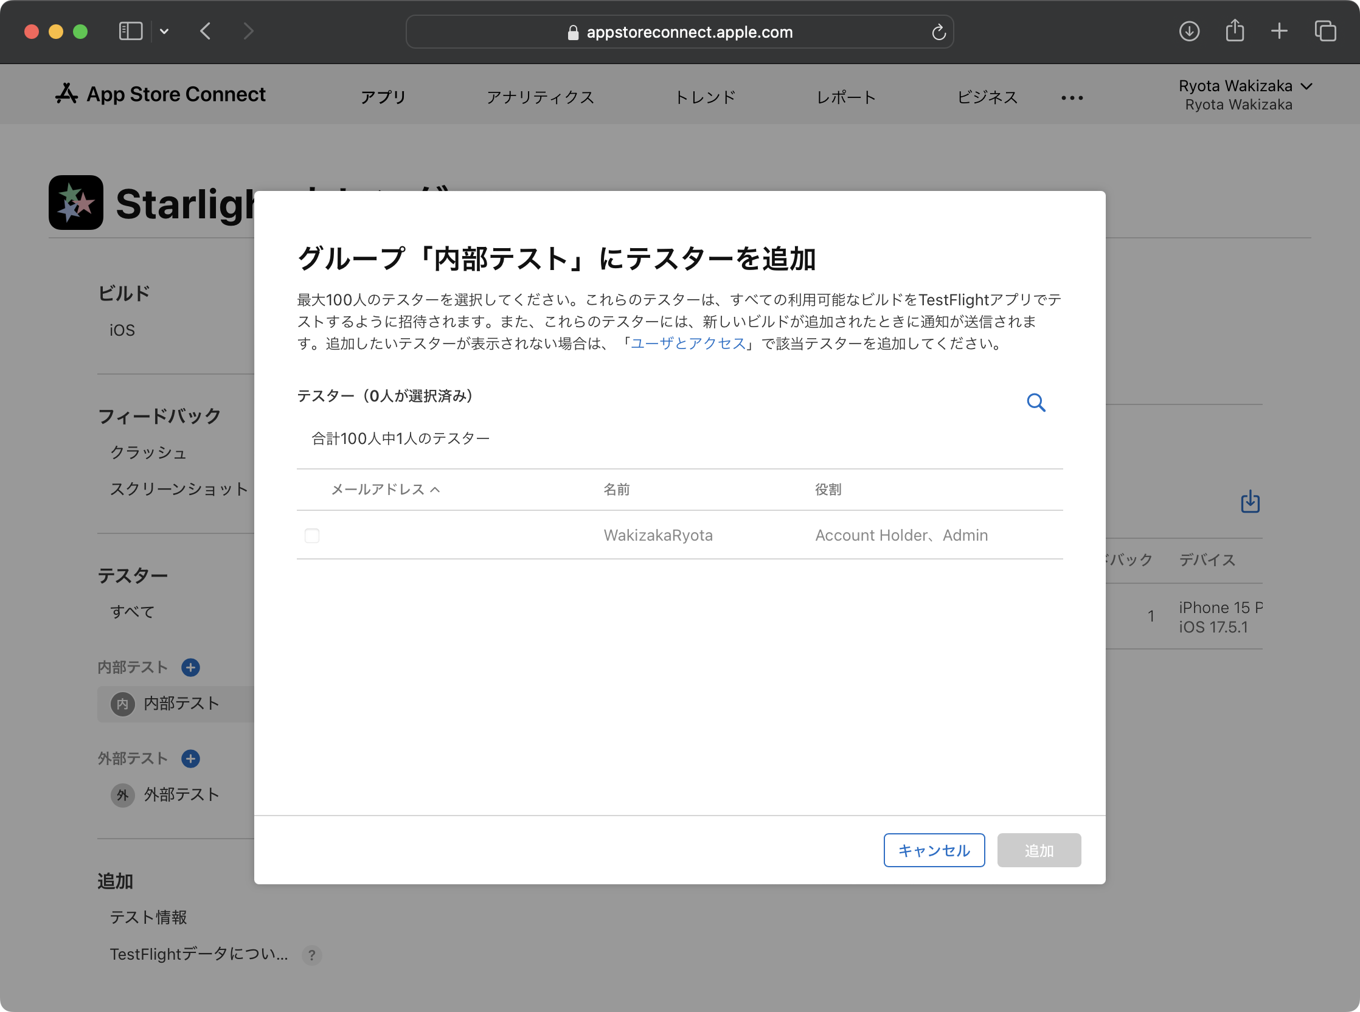Open the アナリティクス menu
The width and height of the screenshot is (1360, 1012).
(539, 97)
